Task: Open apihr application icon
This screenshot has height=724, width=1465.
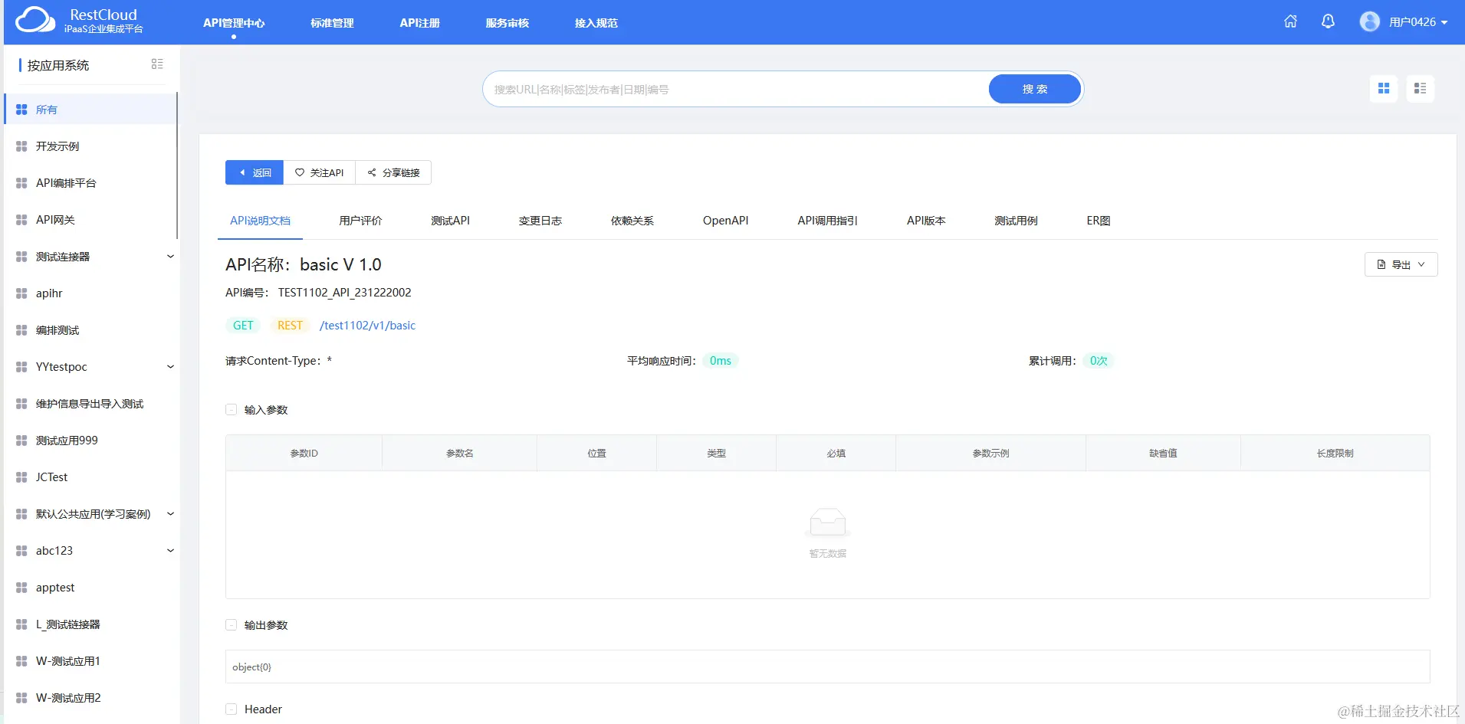Action: tap(21, 293)
